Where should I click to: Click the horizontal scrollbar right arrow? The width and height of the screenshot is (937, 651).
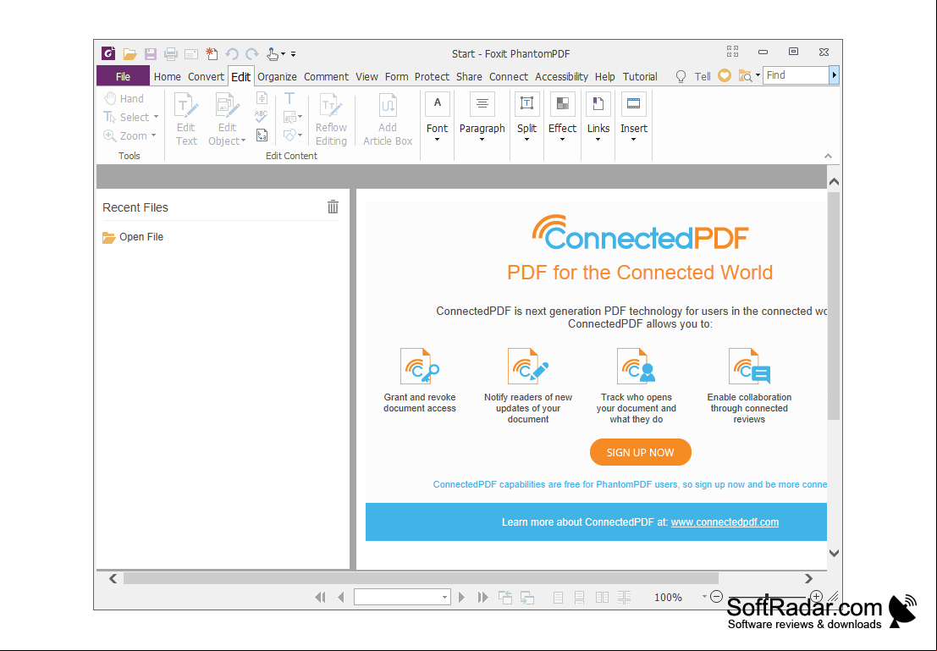(x=808, y=579)
